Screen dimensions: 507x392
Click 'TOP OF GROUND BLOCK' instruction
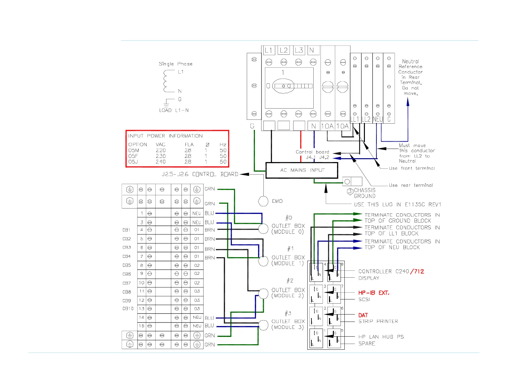point(398,221)
